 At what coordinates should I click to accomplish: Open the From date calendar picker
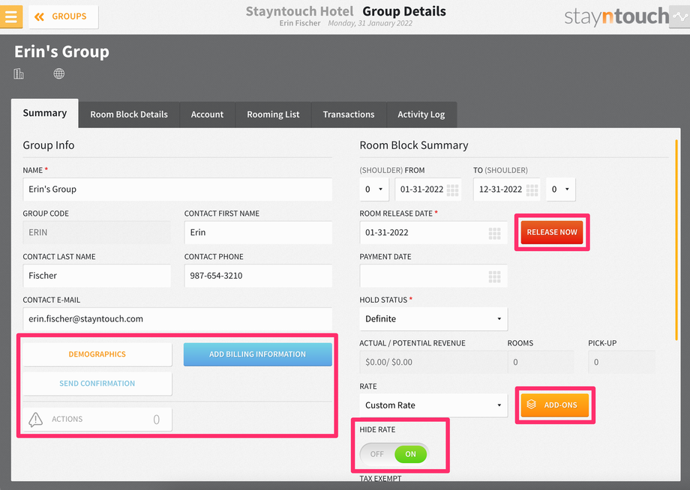[x=452, y=190]
